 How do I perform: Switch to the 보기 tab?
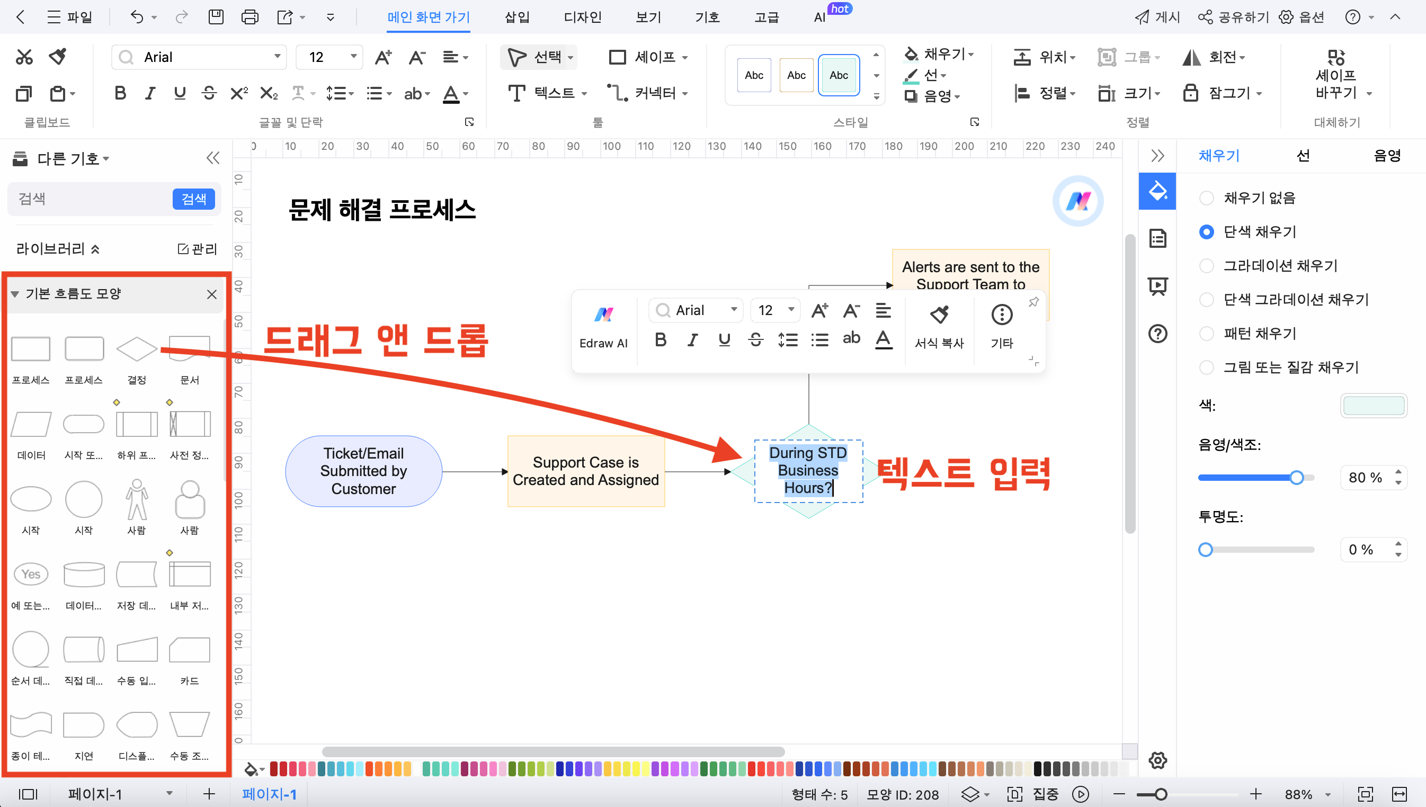point(647,17)
